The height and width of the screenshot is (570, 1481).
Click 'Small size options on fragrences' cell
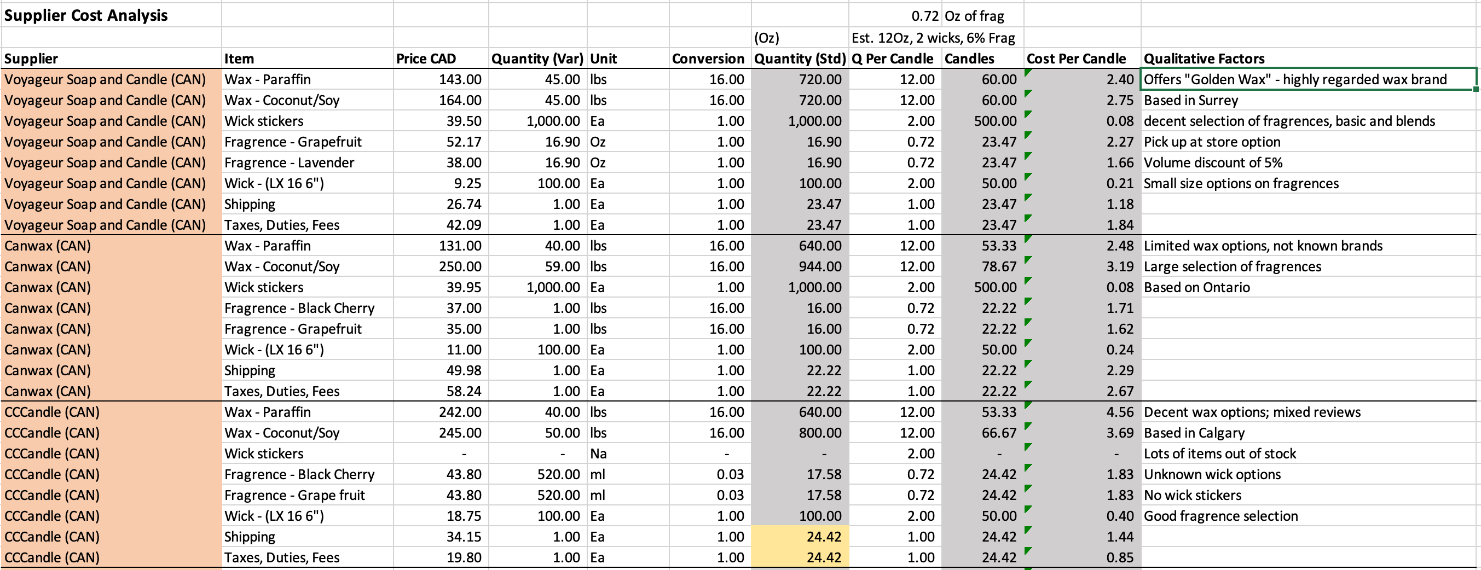pos(1308,183)
